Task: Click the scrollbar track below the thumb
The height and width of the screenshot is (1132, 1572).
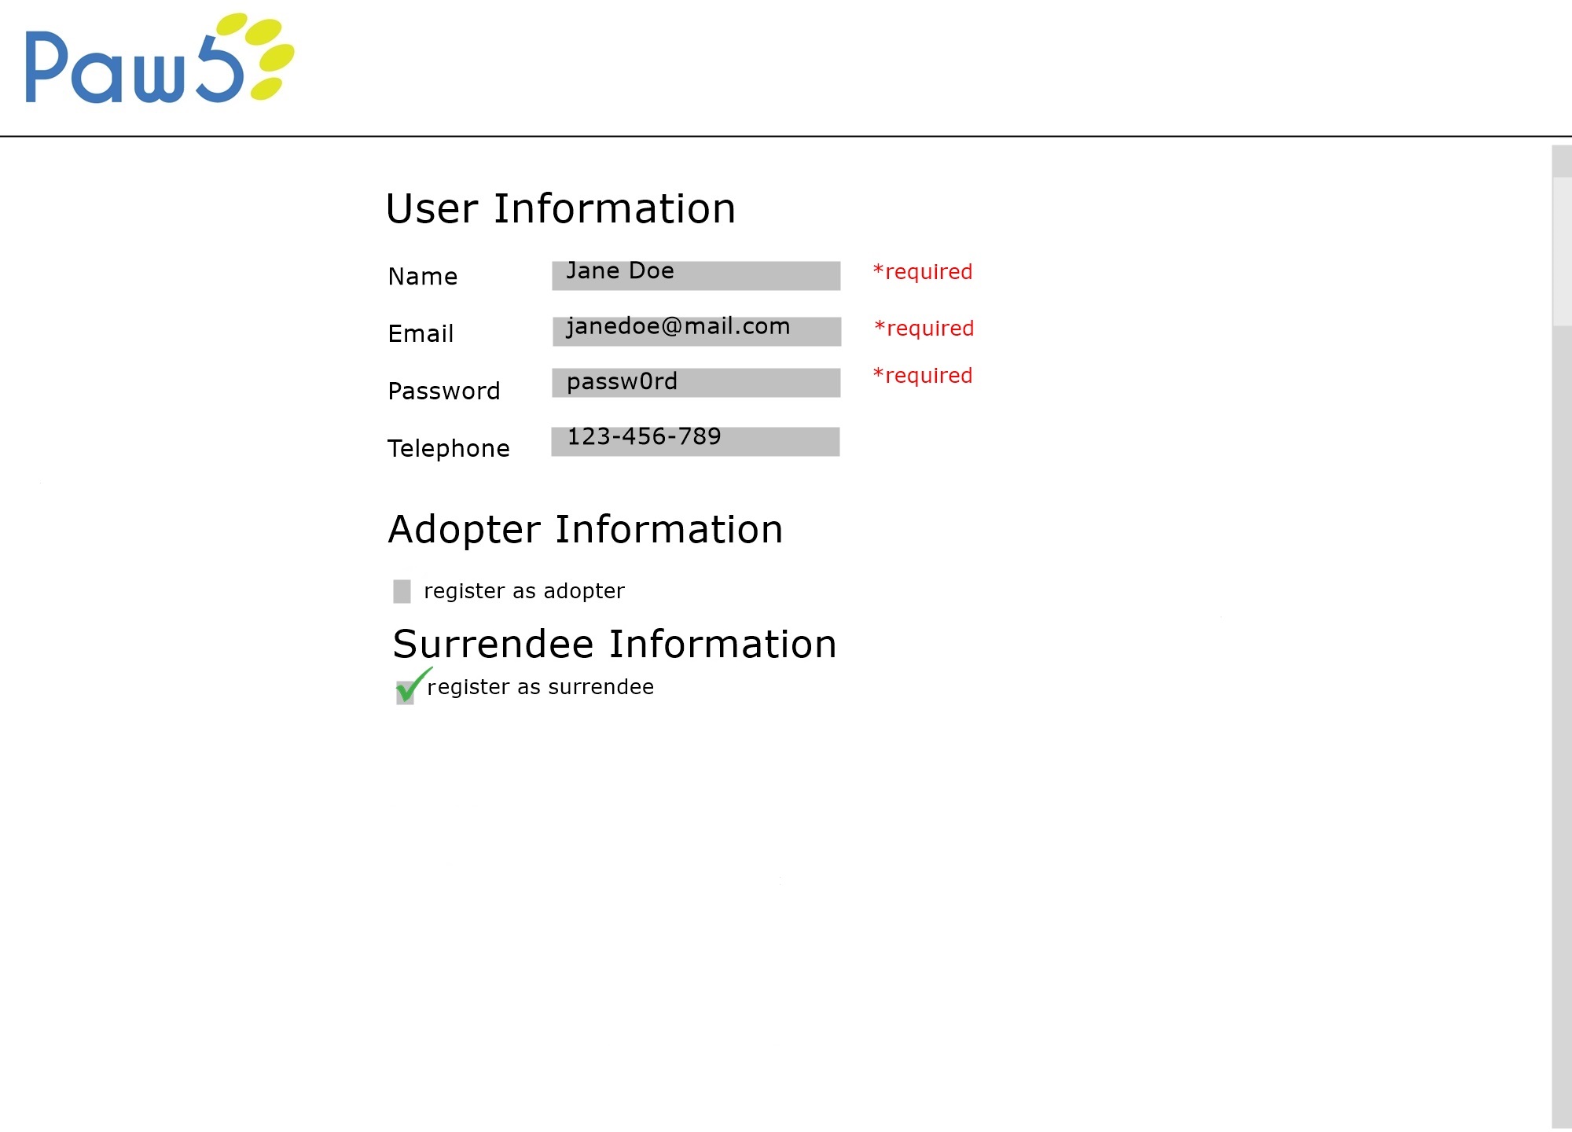Action: (x=1561, y=707)
